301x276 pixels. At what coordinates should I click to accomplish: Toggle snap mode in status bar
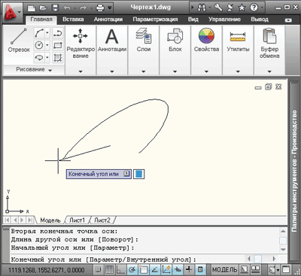(98, 270)
